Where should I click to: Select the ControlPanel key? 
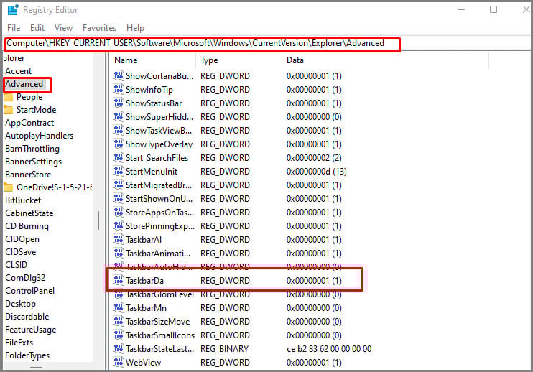pyautogui.click(x=30, y=290)
